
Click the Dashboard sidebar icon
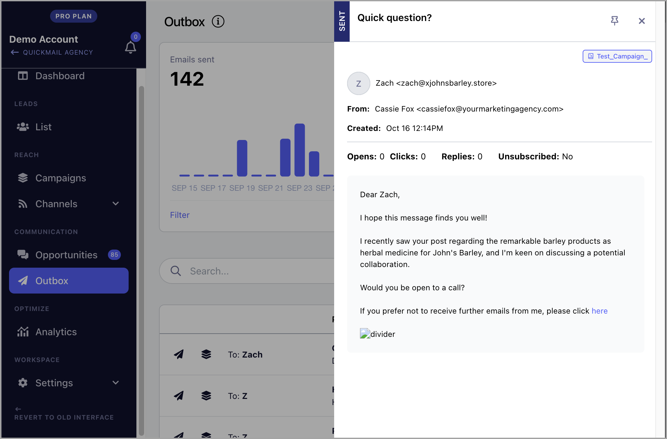pos(23,76)
